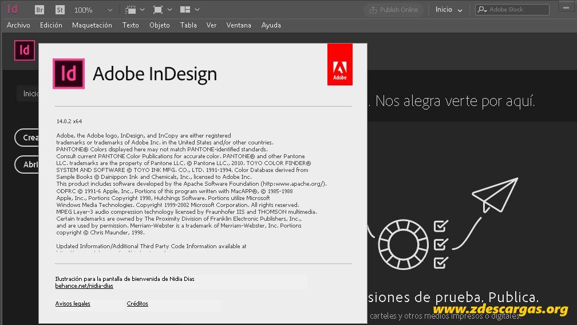Open the Avisos legales link
This screenshot has width=577, height=325.
[x=73, y=304]
